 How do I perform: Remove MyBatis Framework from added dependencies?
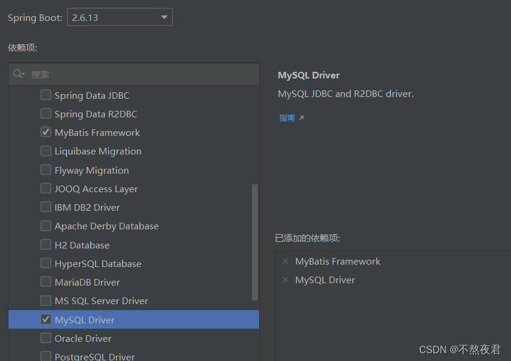285,261
